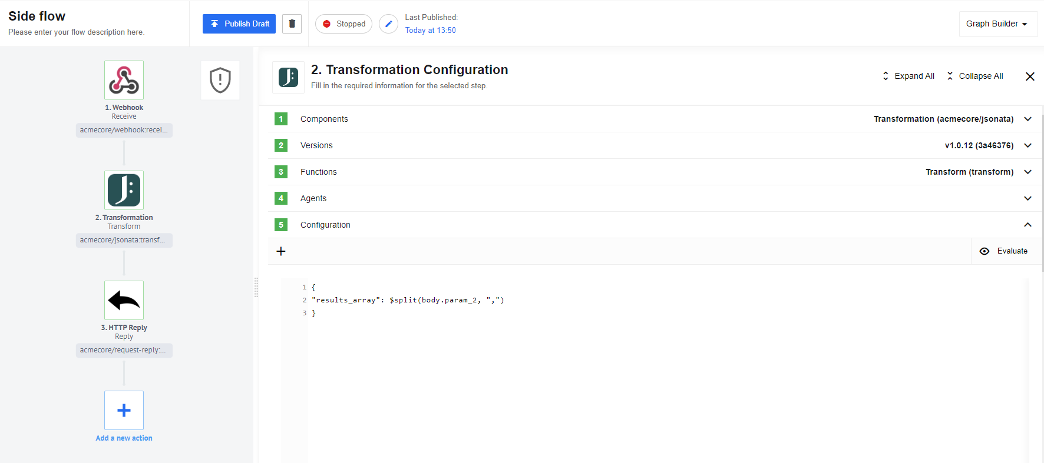Select the Components section label
1044x463 pixels.
(x=324, y=119)
